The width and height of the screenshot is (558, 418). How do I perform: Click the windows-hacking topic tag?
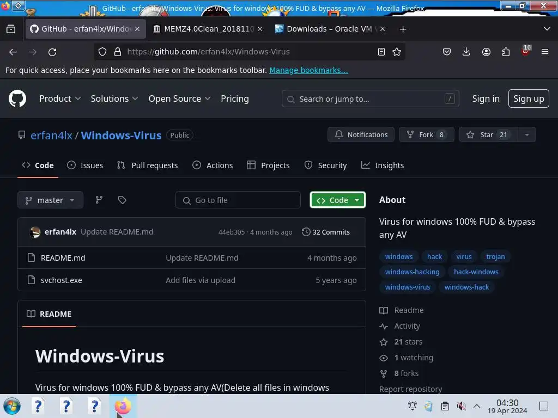(412, 272)
